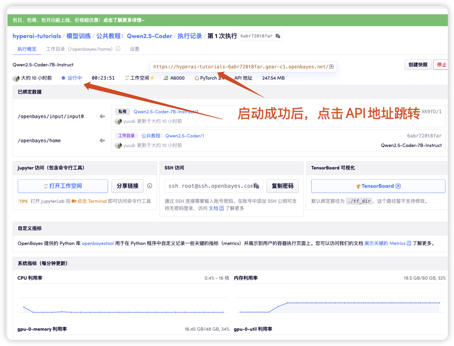
Task: Click the hyperai-tutorials breadcrumb link
Action: [x=37, y=36]
